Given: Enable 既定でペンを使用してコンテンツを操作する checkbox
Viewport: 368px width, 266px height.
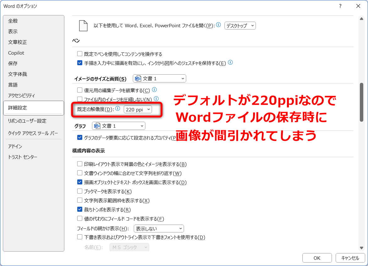Looking at the screenshot, I should 80,54.
